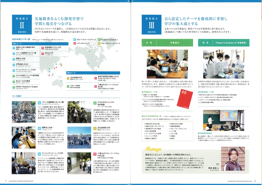Click the TS badge next to SDGs入門

(42, 53)
